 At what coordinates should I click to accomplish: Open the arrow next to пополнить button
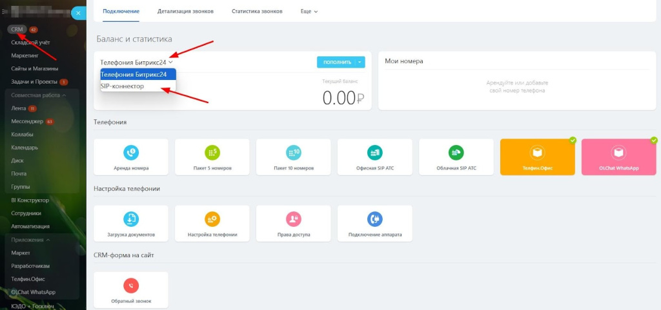360,62
